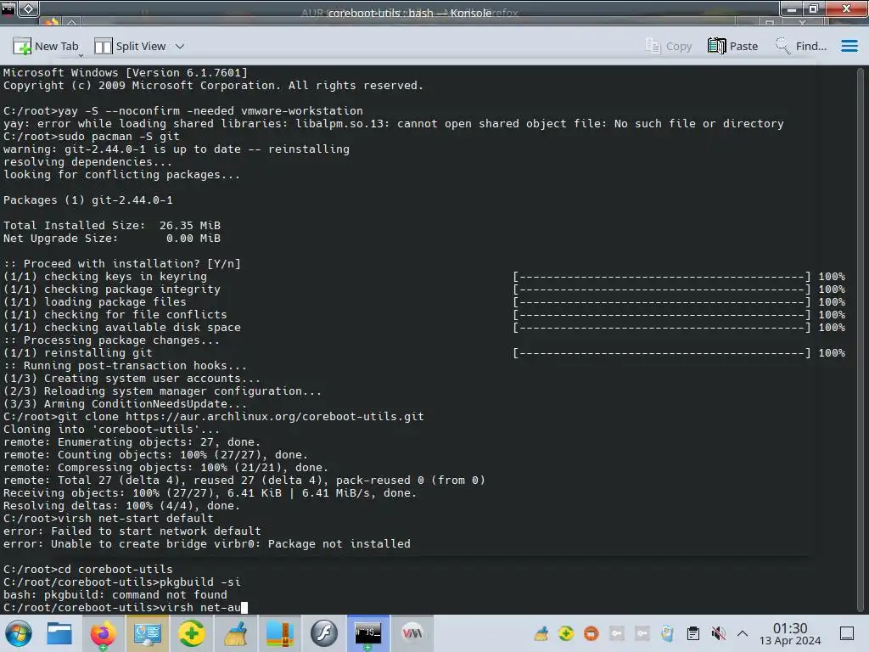Click the Konsole window icon in title bar
Screen dimensions: 869x652
(8, 8)
